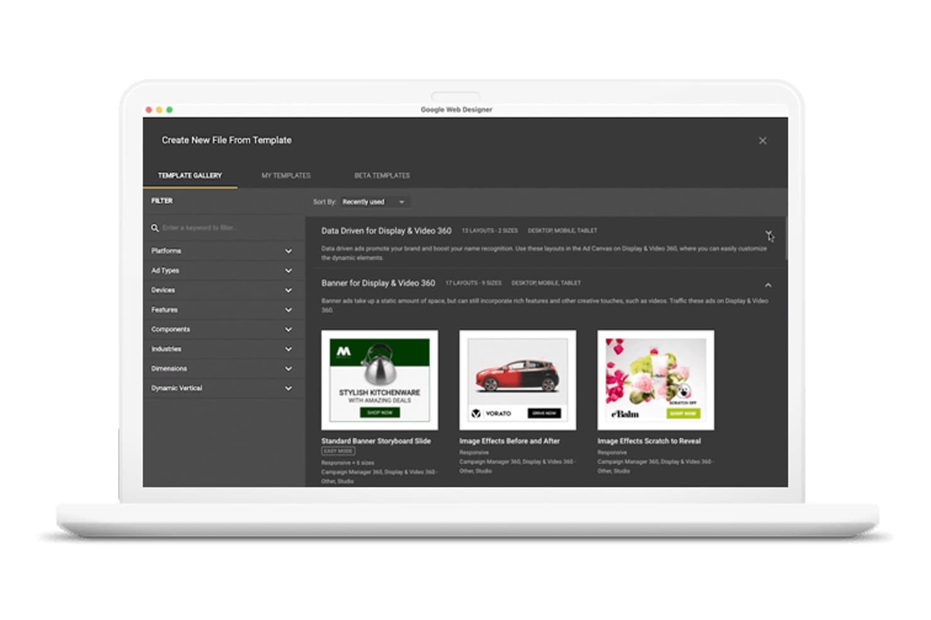Open the Beta Templates tab
This screenshot has width=931, height=620.
(x=382, y=175)
